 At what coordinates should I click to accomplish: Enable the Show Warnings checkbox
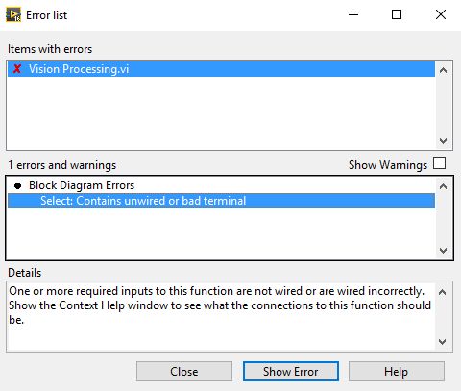coord(439,162)
